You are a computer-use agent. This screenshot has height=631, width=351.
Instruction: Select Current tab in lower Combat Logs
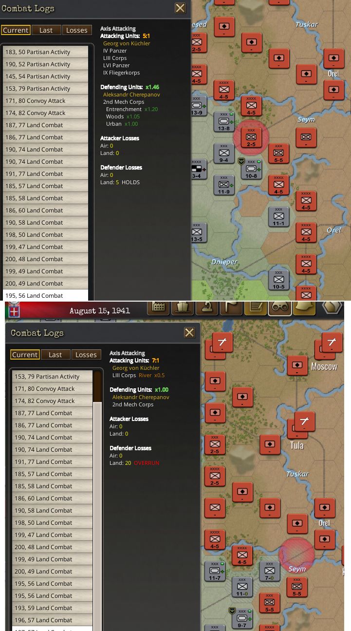[x=25, y=355]
